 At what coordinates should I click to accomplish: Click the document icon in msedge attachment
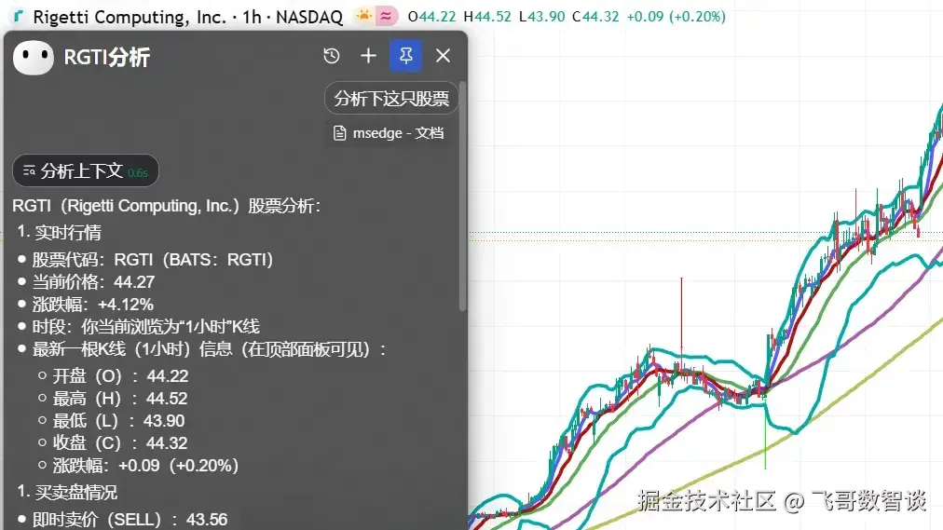[340, 133]
